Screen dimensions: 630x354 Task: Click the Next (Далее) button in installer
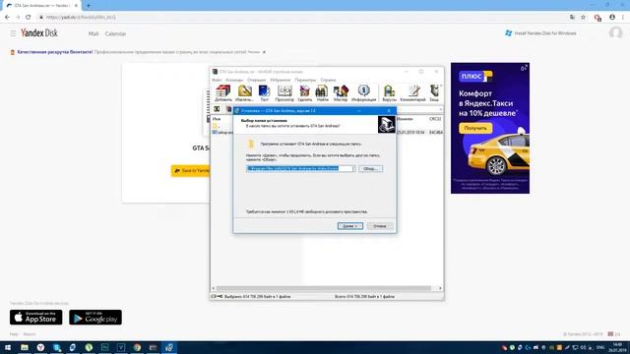coord(350,226)
